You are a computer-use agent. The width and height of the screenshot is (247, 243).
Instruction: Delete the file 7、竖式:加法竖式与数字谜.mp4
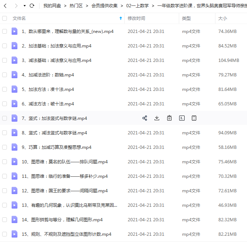pyautogui.click(x=169, y=118)
